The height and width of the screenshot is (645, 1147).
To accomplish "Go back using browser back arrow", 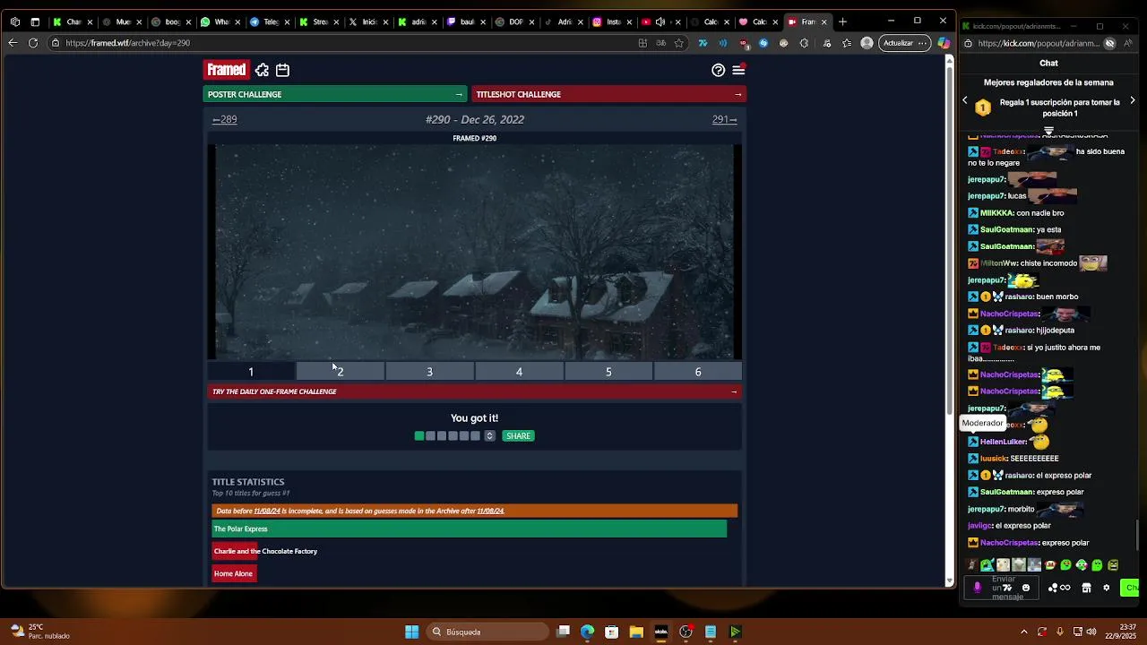I will pos(13,43).
